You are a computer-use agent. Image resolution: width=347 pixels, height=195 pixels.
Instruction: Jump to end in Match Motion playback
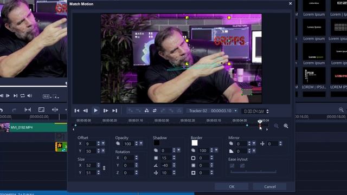pos(114,110)
